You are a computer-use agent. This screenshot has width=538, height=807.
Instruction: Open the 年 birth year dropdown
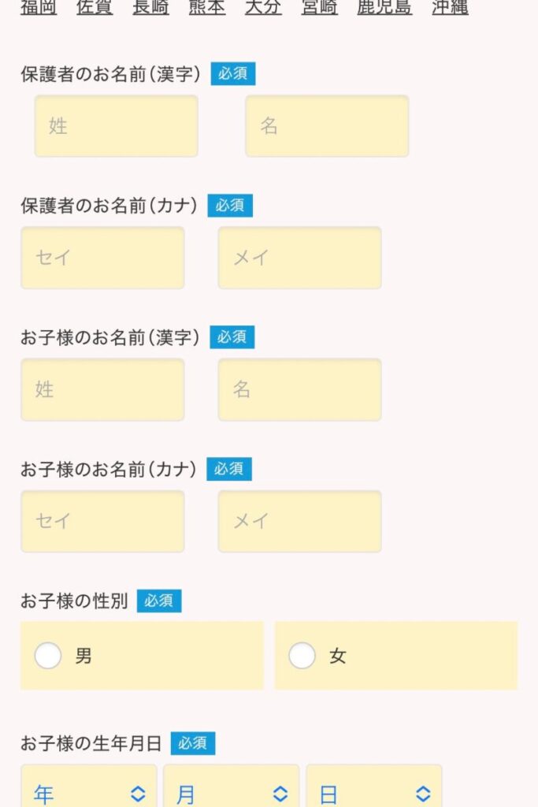coord(89,791)
